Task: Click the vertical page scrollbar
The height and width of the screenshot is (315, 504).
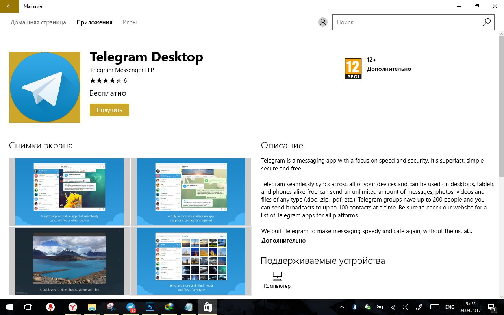Action: click(501, 106)
